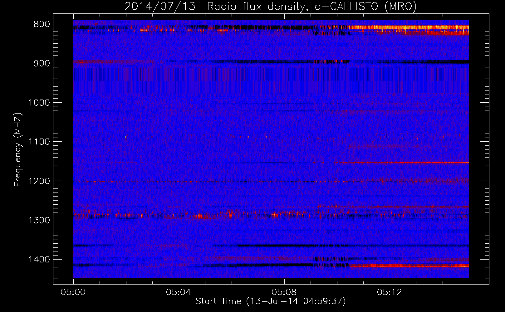Click the 800 frequency tick label

coord(41,24)
